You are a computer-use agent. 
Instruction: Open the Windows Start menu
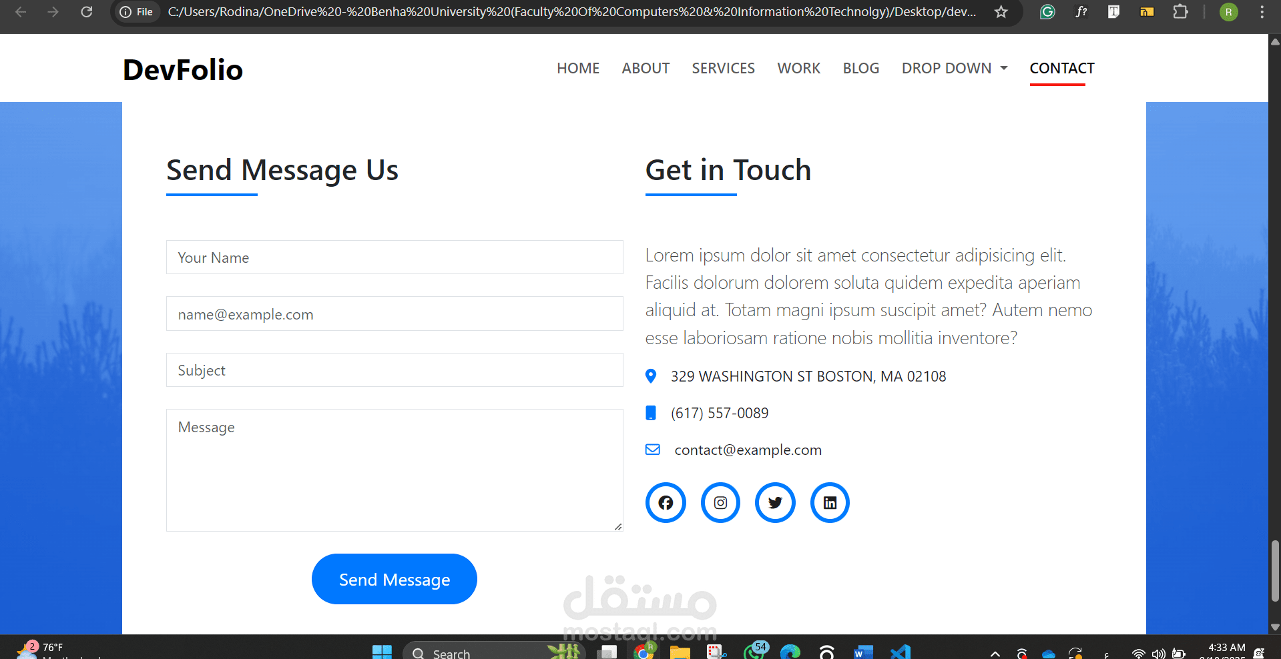click(x=382, y=652)
